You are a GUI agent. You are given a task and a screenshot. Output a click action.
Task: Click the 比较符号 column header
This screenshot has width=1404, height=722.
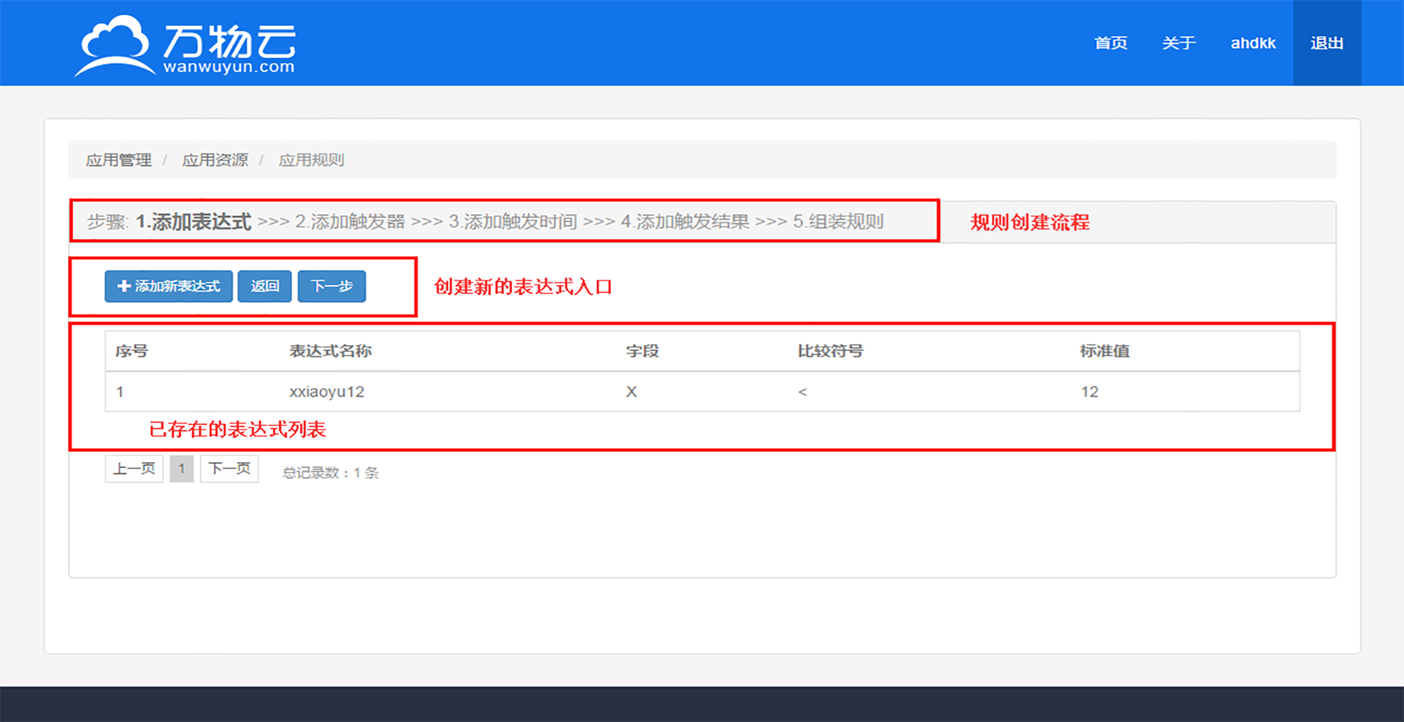[x=830, y=351]
